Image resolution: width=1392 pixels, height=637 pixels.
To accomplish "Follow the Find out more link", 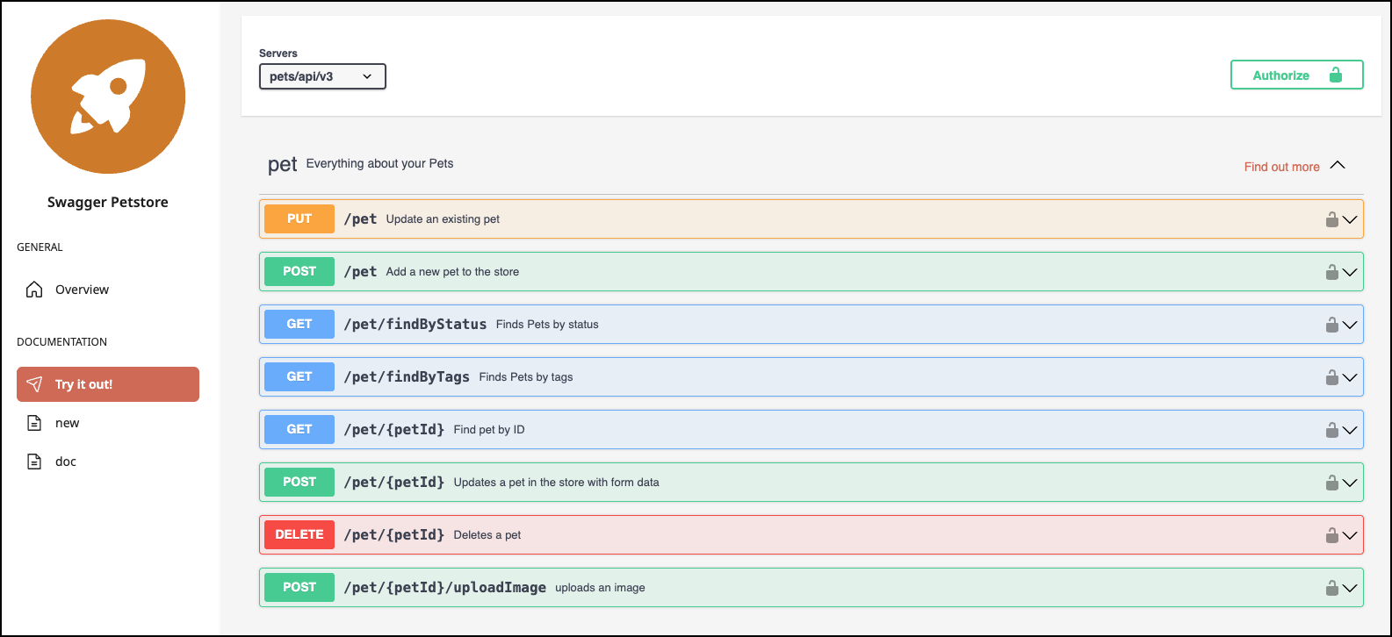I will pos(1281,167).
